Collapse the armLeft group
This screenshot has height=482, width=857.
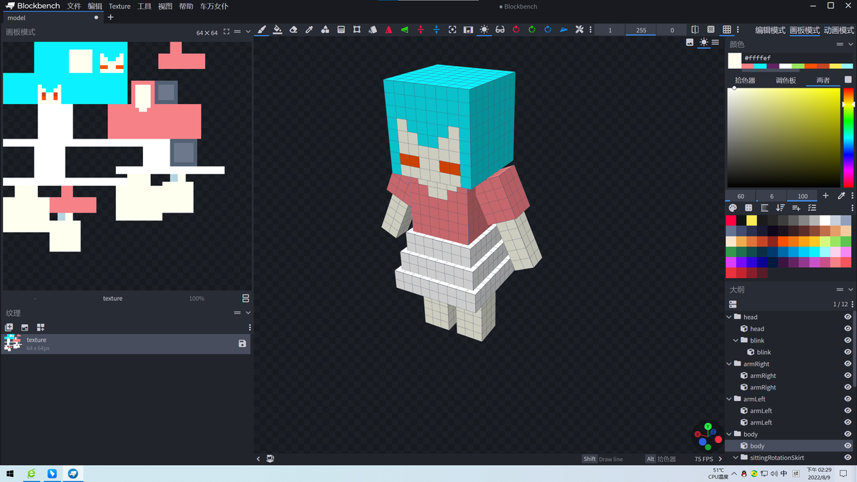click(x=729, y=399)
